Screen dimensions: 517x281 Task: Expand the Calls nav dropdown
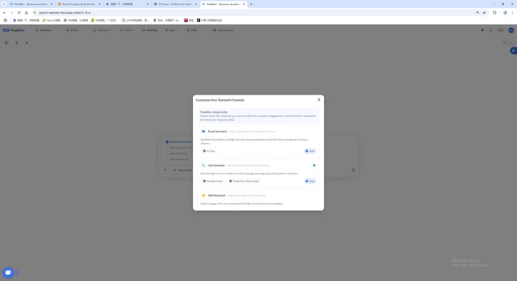[x=126, y=30]
